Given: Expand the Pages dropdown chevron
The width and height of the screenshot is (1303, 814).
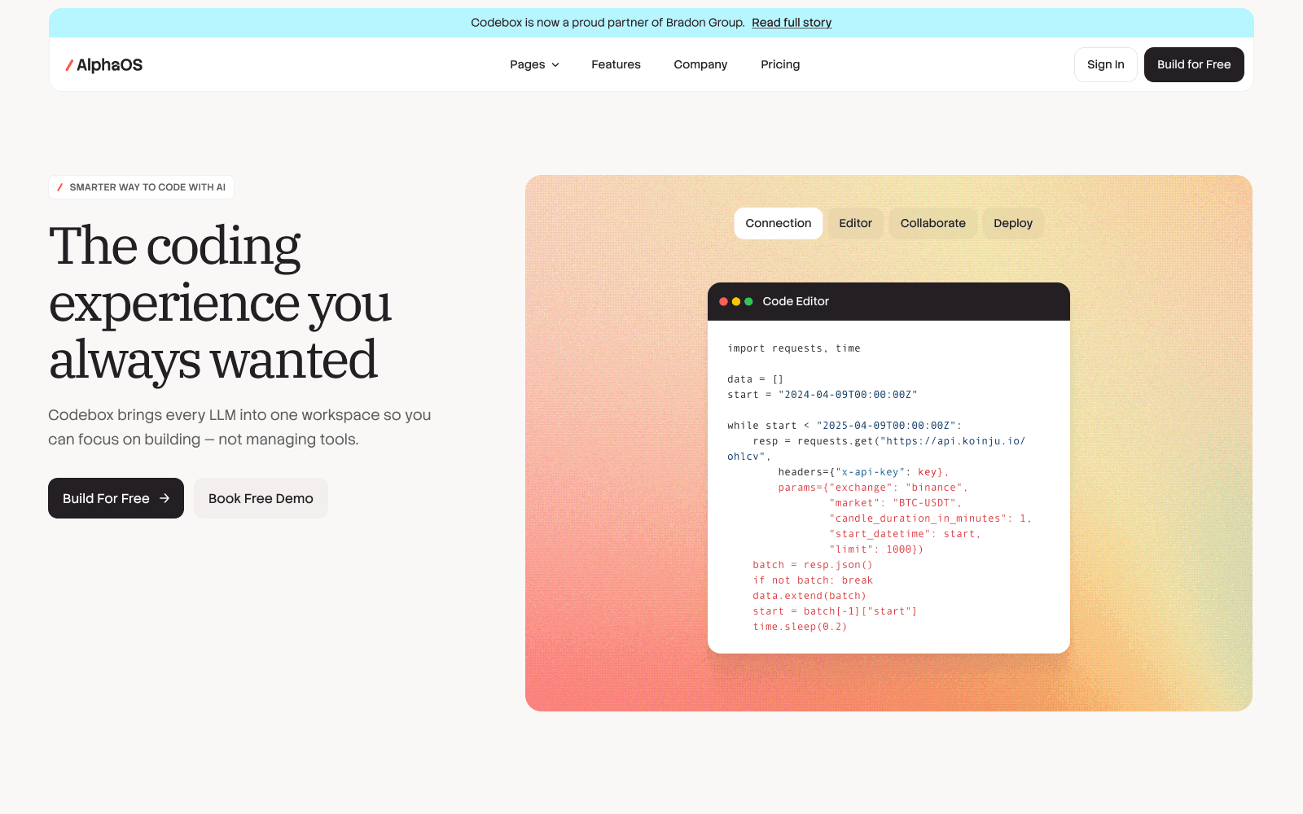Looking at the screenshot, I should [x=555, y=65].
